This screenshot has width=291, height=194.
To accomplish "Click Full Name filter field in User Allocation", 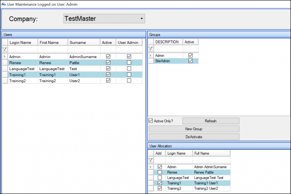I will (x=211, y=160).
